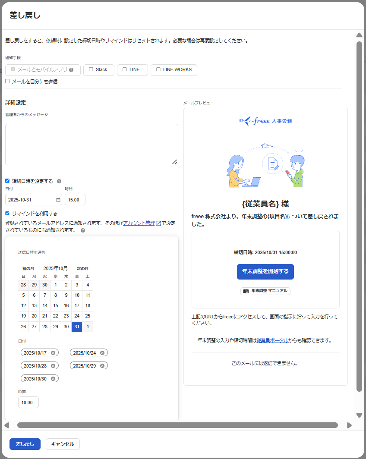Click the 締切日時: 2025/10/31 15:00:00 text

(265, 252)
